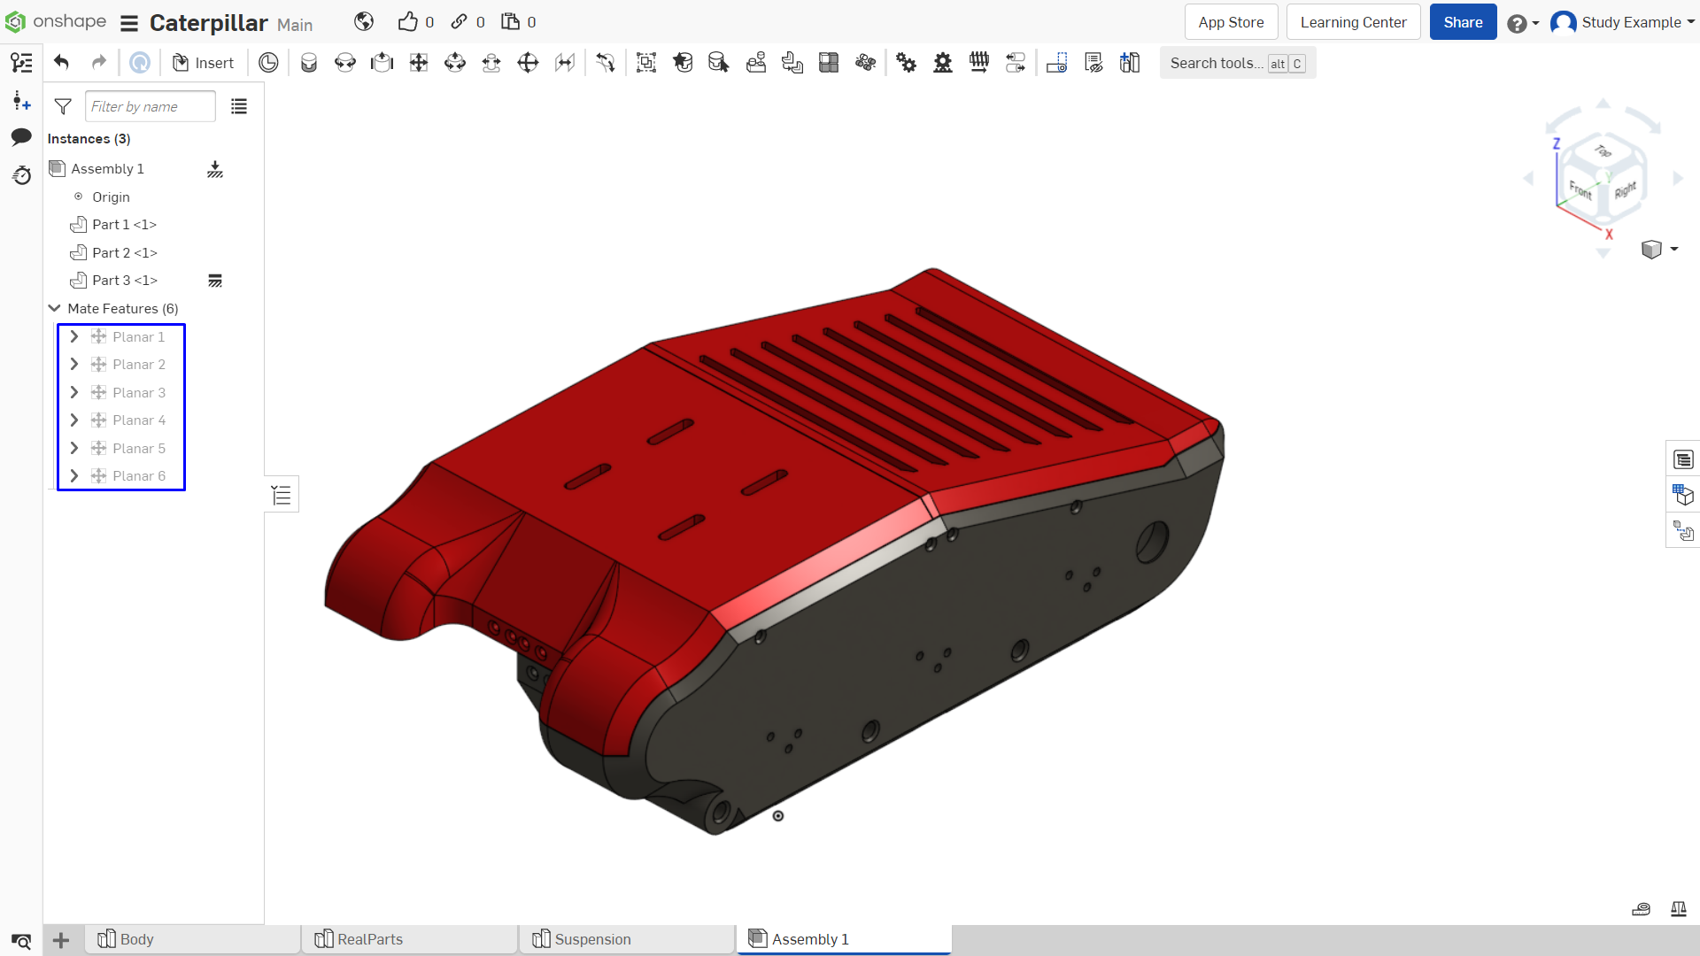Open the Study Example user menu
The image size is (1700, 956).
[x=1622, y=22]
